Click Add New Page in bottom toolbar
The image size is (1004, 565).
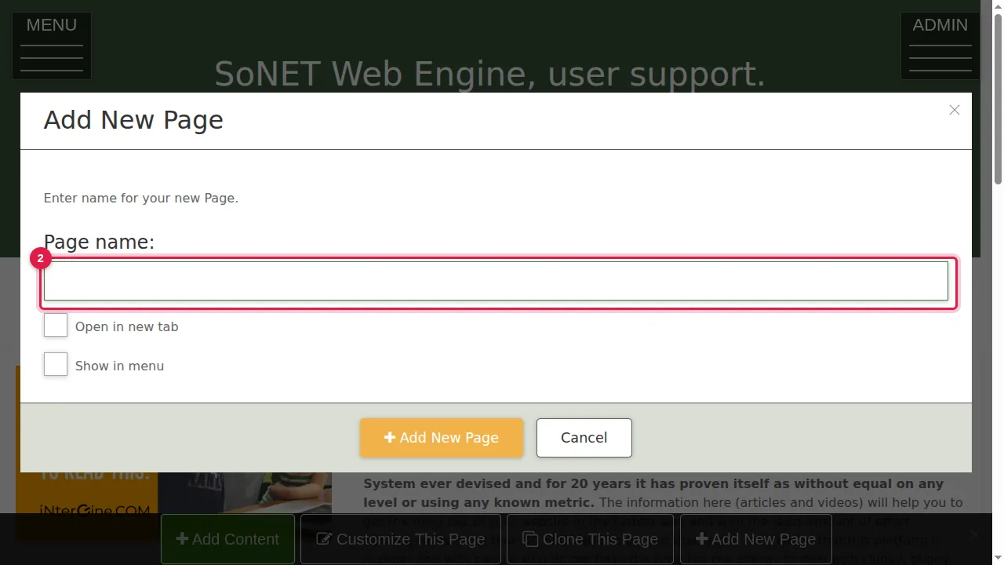pyautogui.click(x=755, y=539)
